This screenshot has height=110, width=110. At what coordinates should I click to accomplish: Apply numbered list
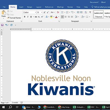(67, 12)
